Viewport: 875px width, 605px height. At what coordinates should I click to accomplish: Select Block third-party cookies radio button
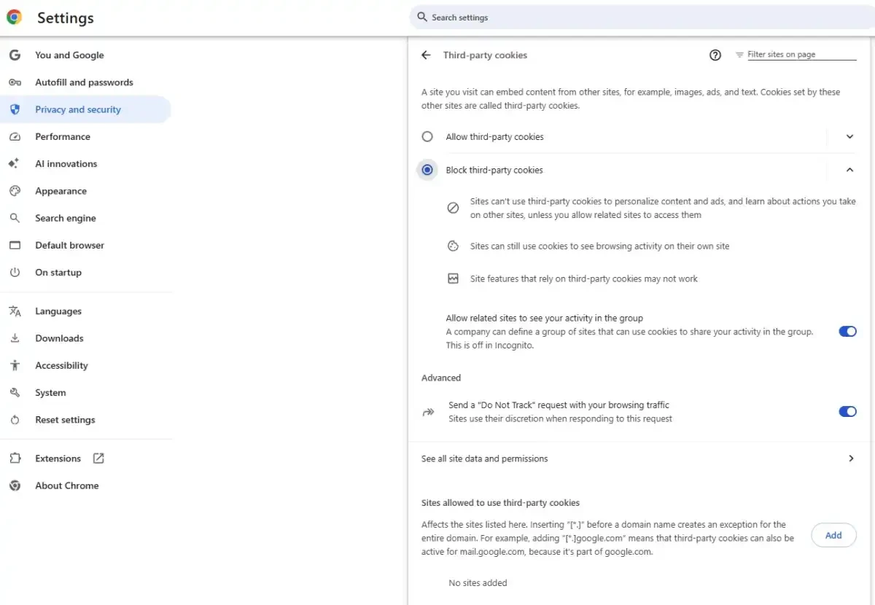coord(427,170)
